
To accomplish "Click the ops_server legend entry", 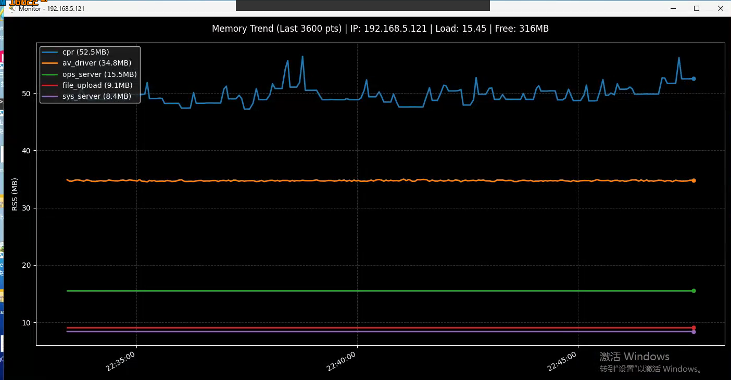I will 90,74.
